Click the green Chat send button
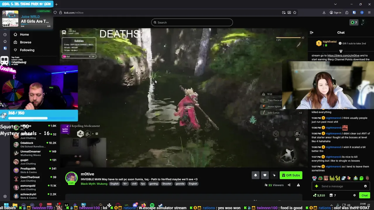Image resolution: width=374 pixels, height=210 pixels. (x=364, y=195)
